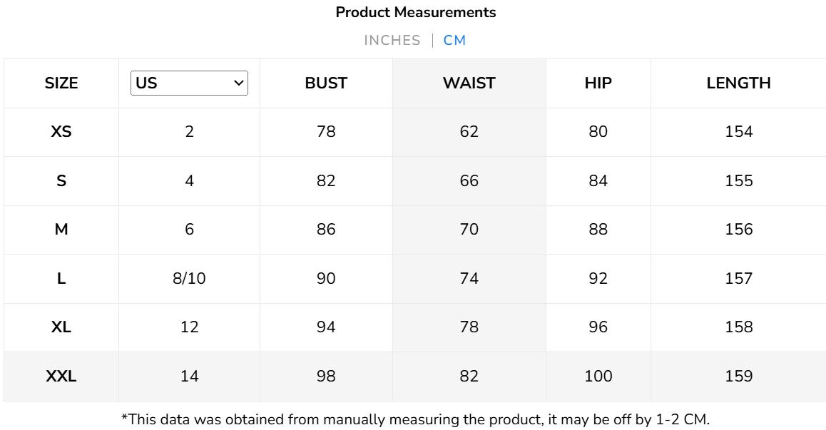Click the Product Measurements heading
This screenshot has width=826, height=430.
point(415,13)
